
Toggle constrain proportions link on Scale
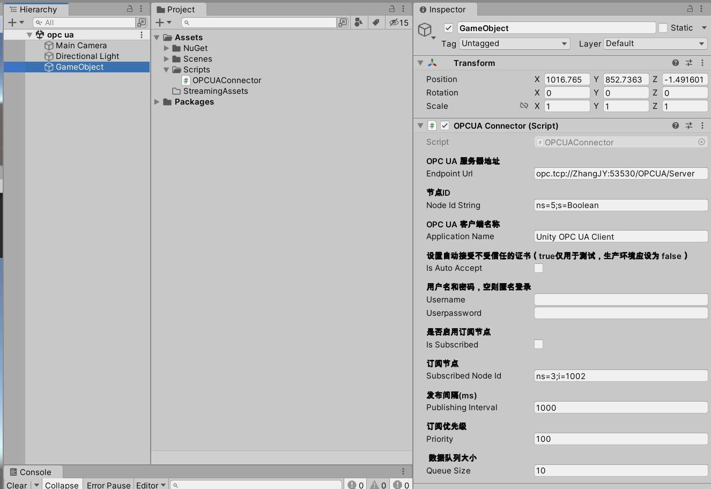[524, 106]
